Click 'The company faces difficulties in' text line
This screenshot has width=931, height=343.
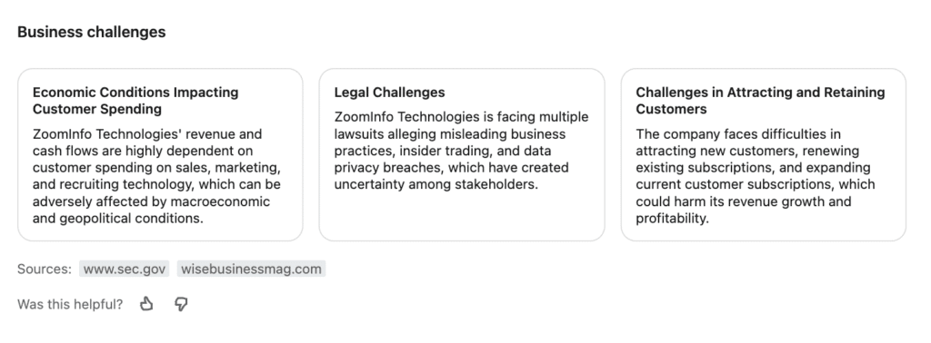point(738,134)
